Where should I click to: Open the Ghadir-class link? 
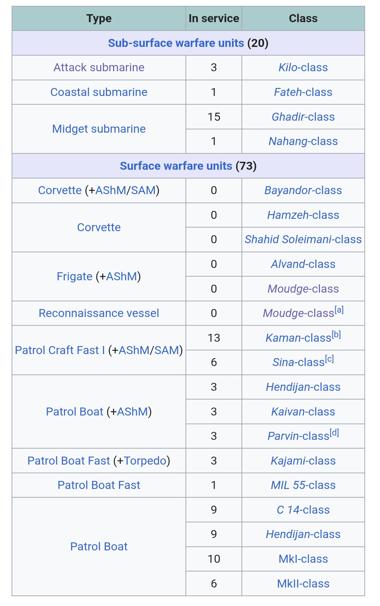[x=303, y=117]
